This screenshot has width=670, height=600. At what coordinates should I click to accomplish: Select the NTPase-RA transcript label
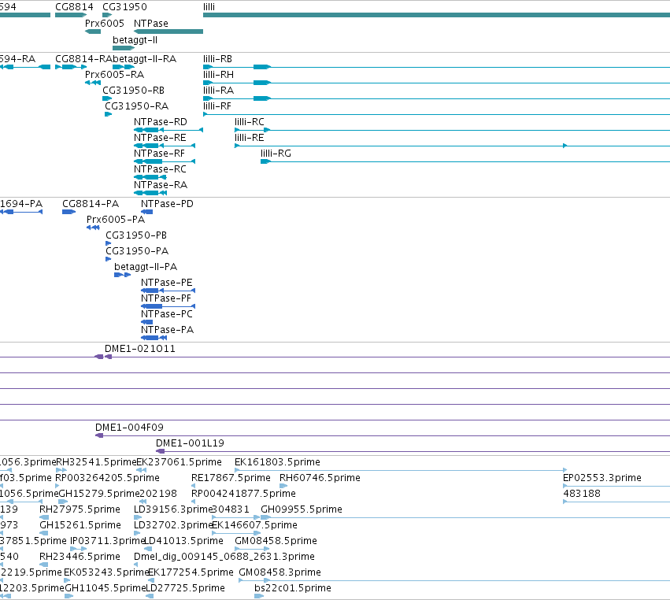click(x=161, y=185)
